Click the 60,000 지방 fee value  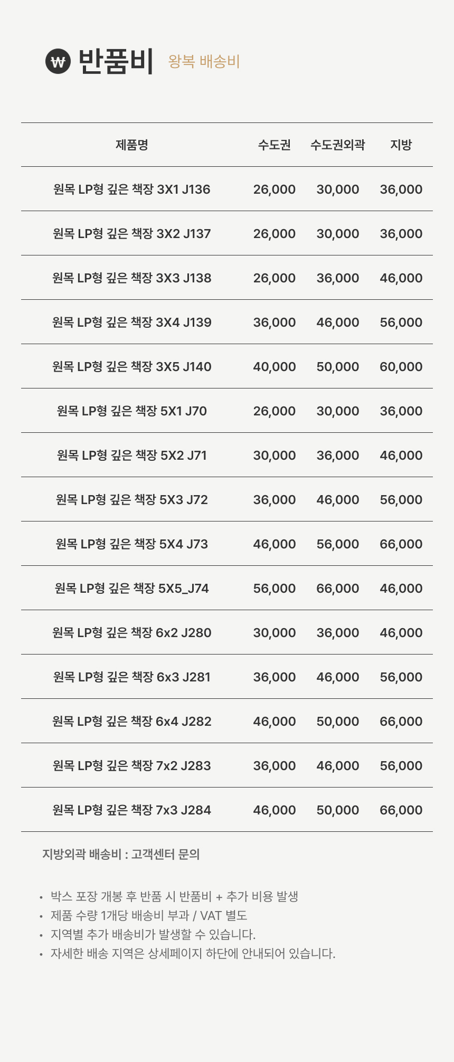coord(401,367)
